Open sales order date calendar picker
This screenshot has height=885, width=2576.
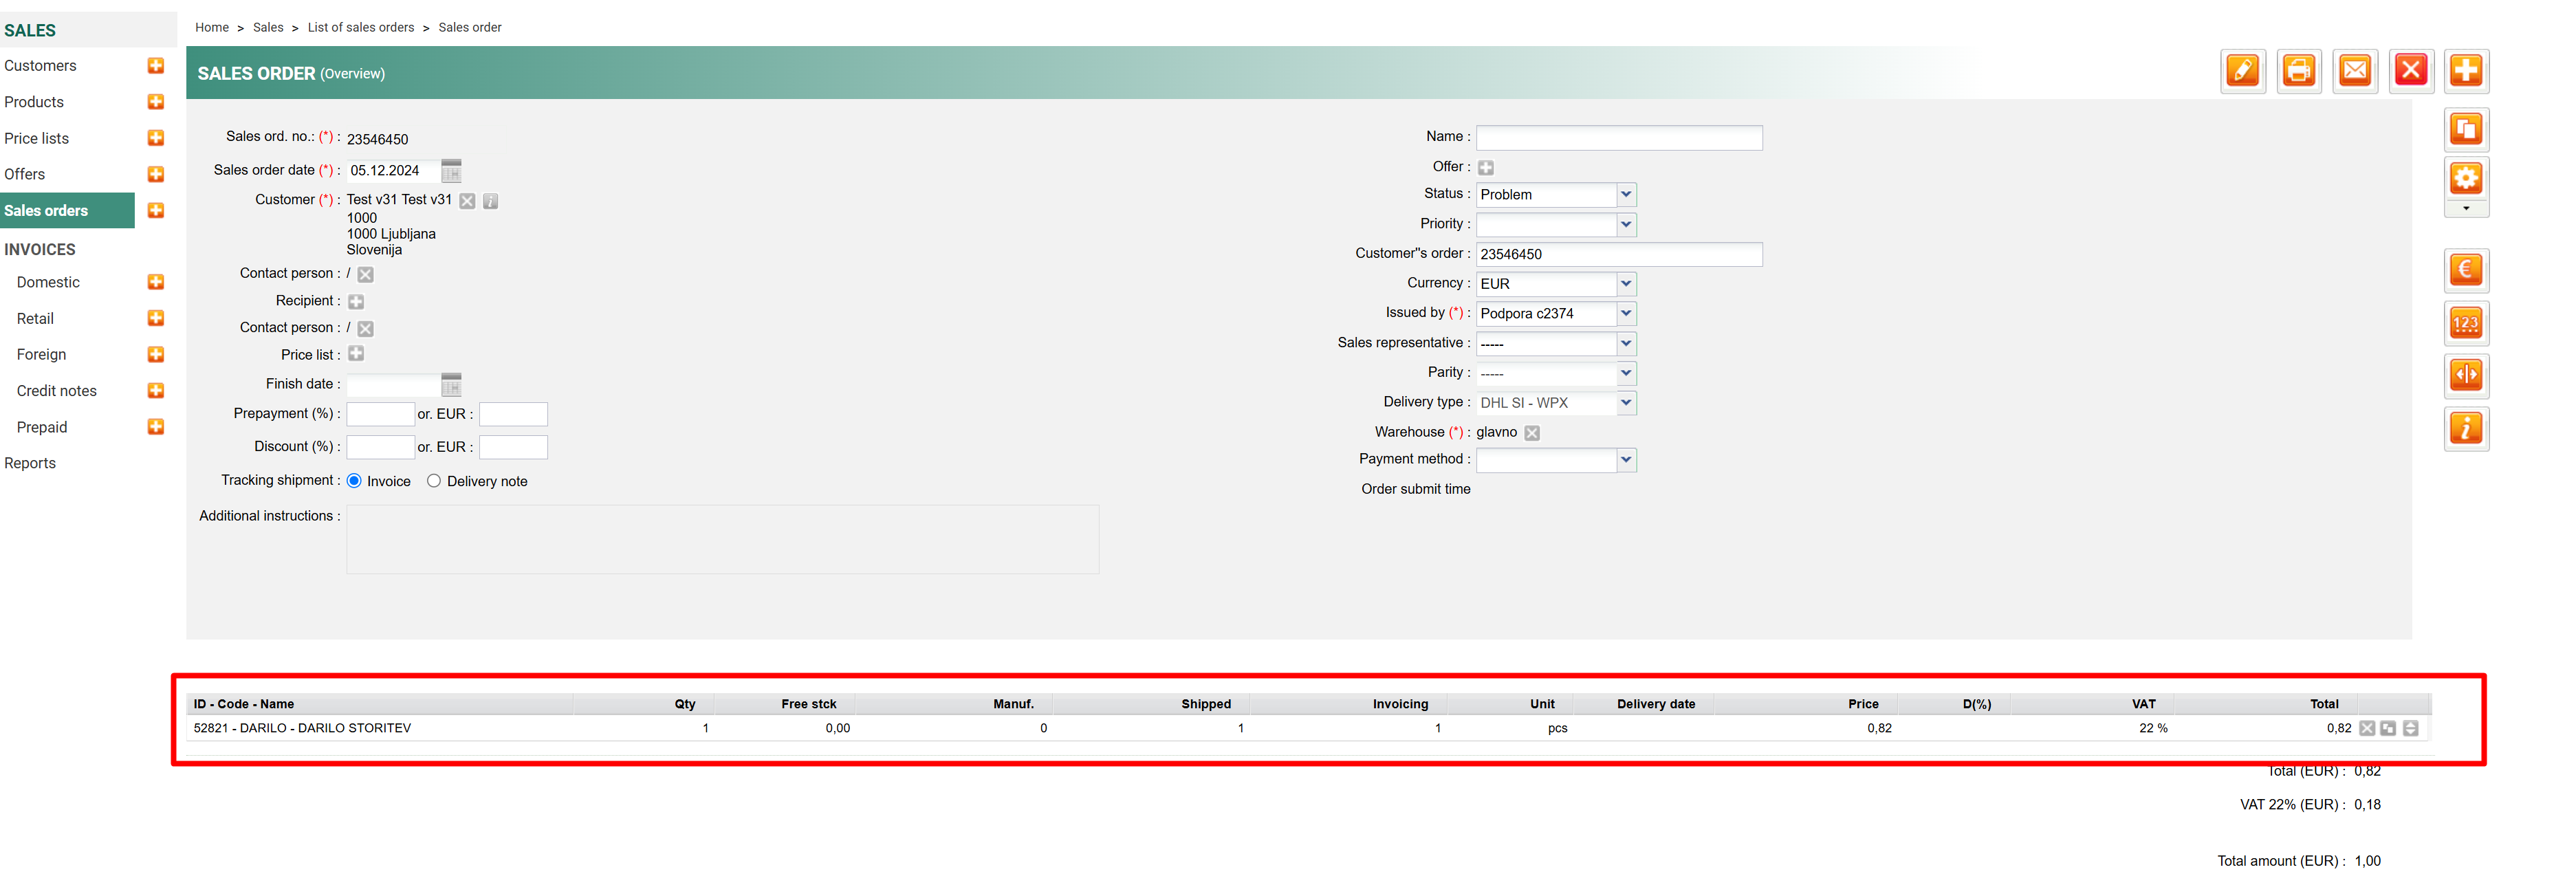tap(451, 171)
